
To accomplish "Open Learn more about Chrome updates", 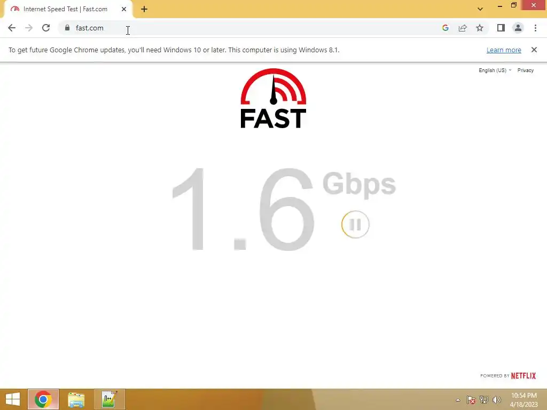I will point(504,50).
